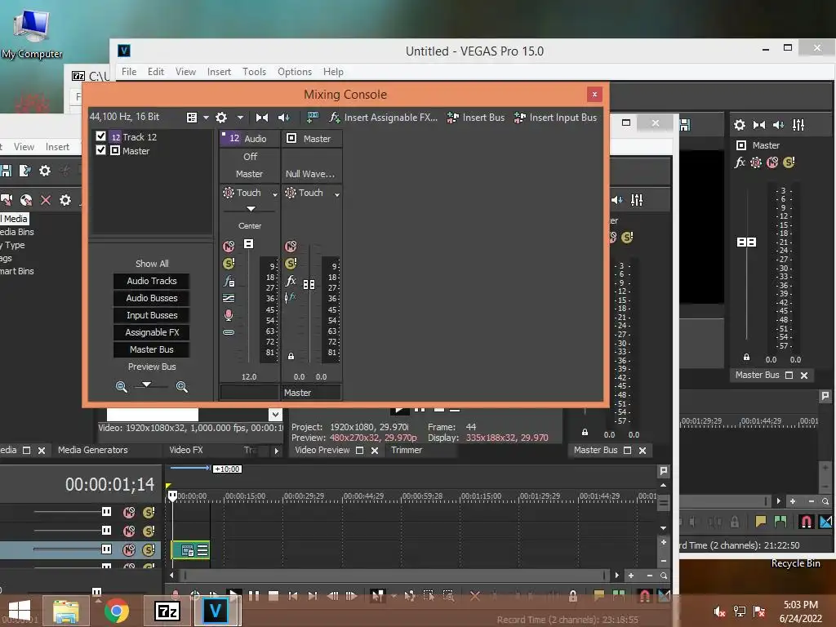Solo the Track 12 audio channel strip
Screen dimensions: 836x627
click(x=229, y=264)
